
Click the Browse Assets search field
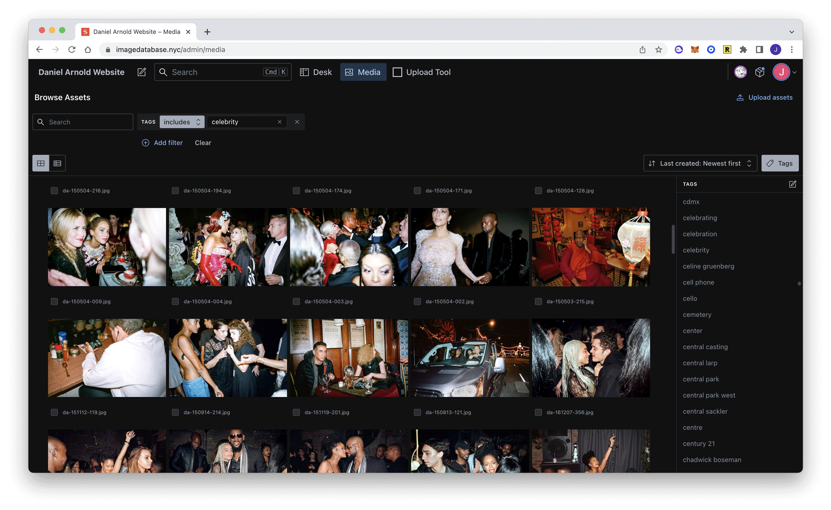tap(87, 122)
